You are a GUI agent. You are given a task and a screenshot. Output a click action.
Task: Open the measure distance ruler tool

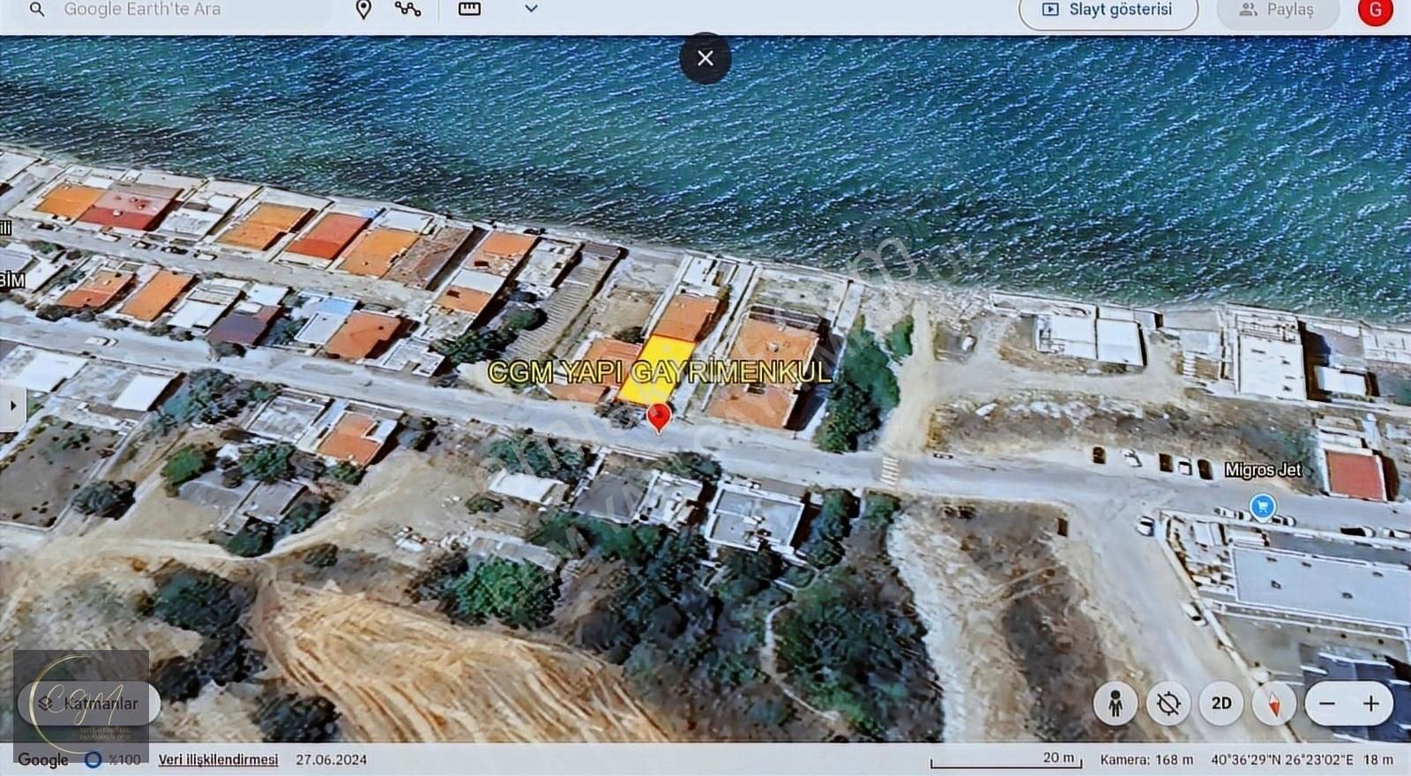469,10
